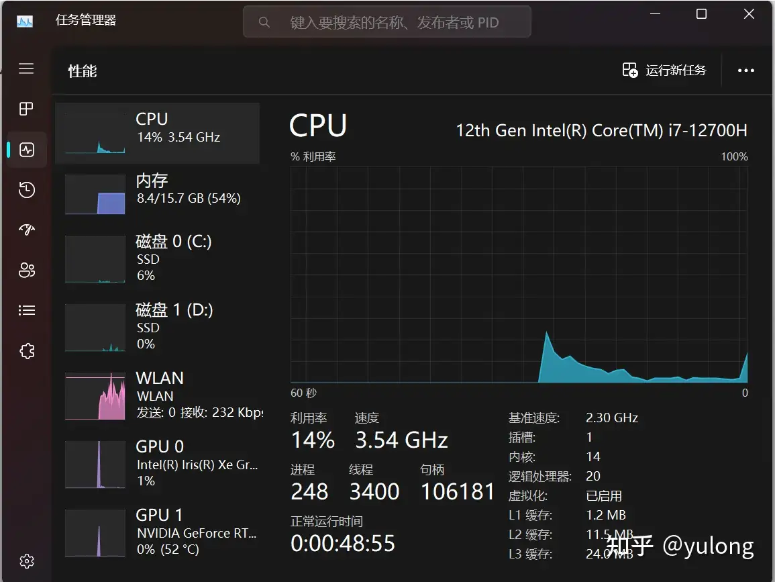The width and height of the screenshot is (775, 582).
Task: Click the GPU 0 mini graph thumbnail
Action: [95, 465]
